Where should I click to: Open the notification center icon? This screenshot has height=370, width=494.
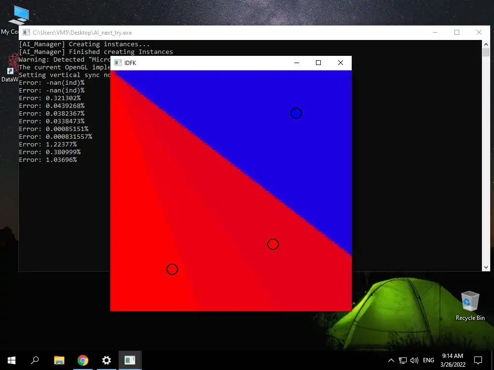(x=478, y=360)
